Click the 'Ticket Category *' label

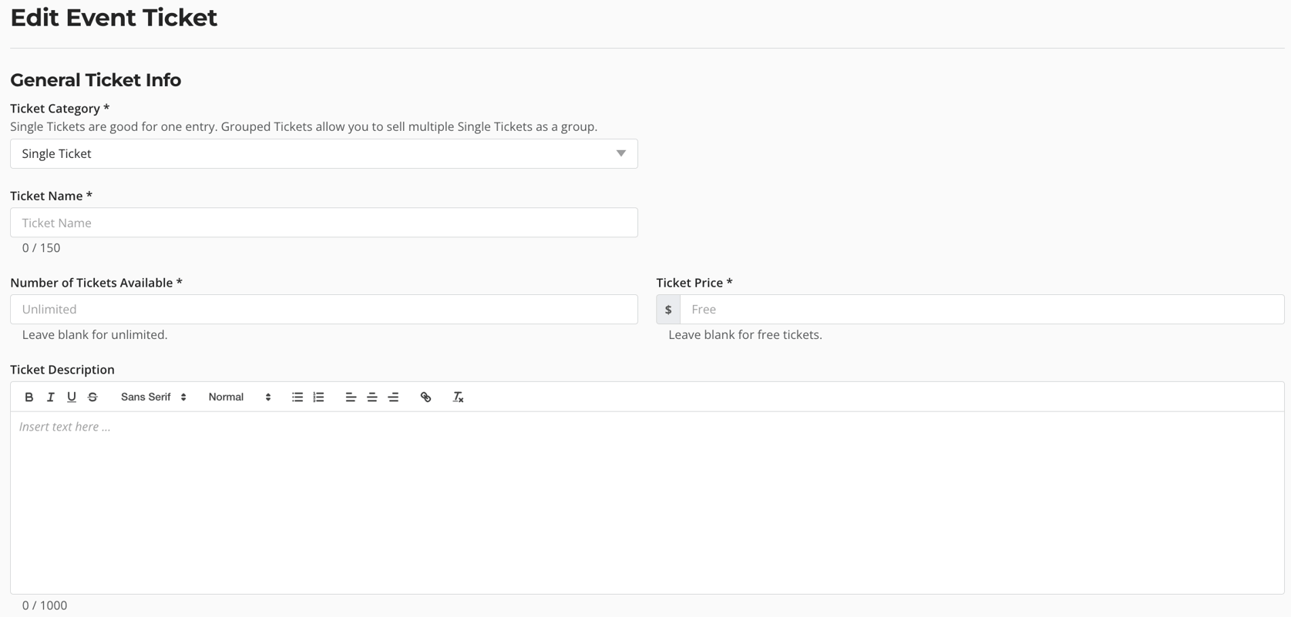click(60, 109)
